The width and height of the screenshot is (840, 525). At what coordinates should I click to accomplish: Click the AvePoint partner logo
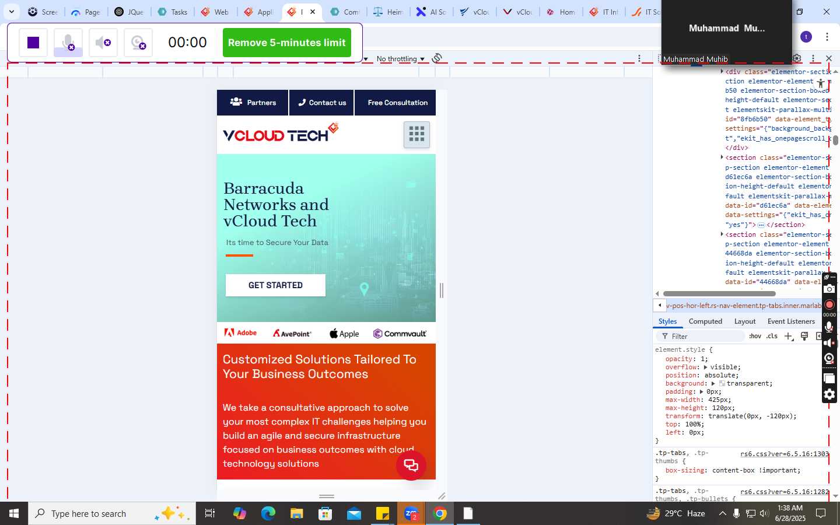click(x=292, y=334)
